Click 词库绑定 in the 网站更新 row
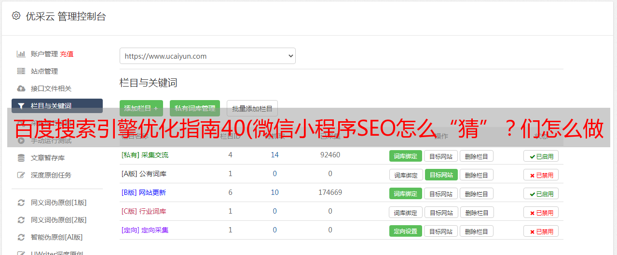Screen dimensions: 617x255 point(406,193)
